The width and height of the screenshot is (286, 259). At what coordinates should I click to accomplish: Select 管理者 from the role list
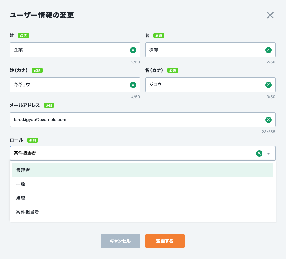142,170
